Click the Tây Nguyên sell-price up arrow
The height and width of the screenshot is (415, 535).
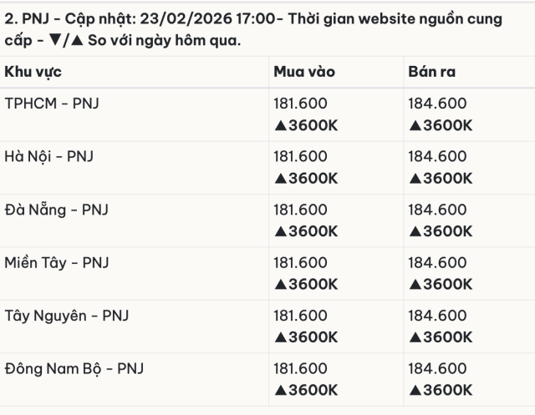(x=415, y=337)
